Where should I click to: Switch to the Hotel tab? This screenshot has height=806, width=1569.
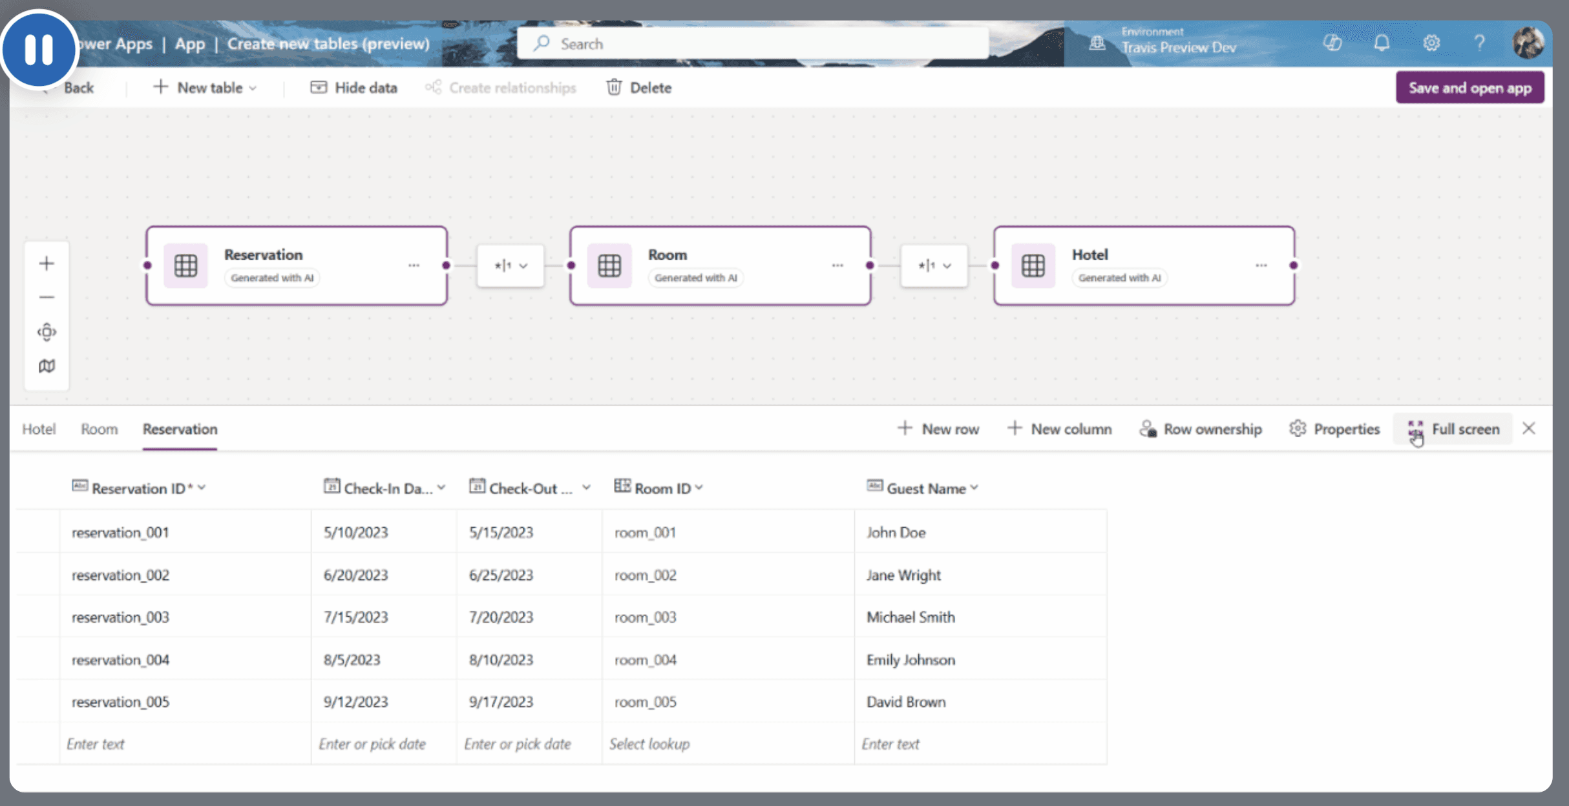(x=39, y=429)
